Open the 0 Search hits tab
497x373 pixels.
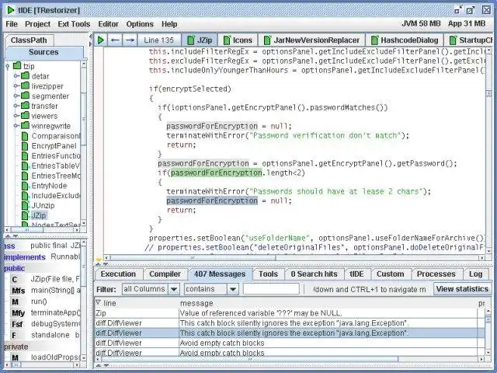click(x=314, y=274)
